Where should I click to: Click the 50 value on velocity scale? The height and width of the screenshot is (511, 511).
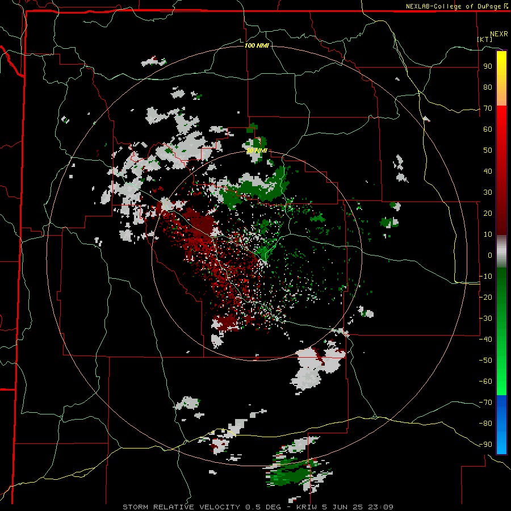488,150
